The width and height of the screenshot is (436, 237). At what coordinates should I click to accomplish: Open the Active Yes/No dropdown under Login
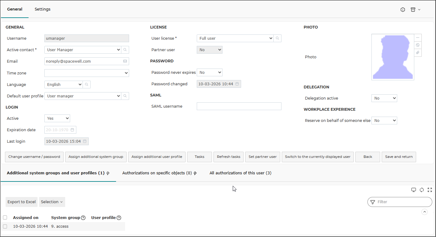[x=57, y=118]
